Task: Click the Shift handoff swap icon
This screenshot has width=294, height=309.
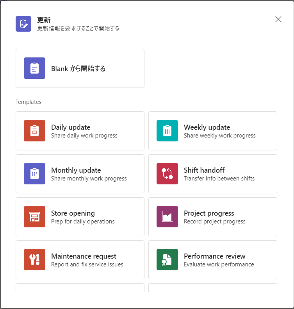Action: tap(167, 173)
